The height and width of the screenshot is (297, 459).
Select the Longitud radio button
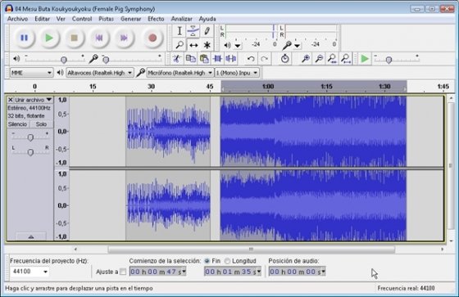point(227,261)
